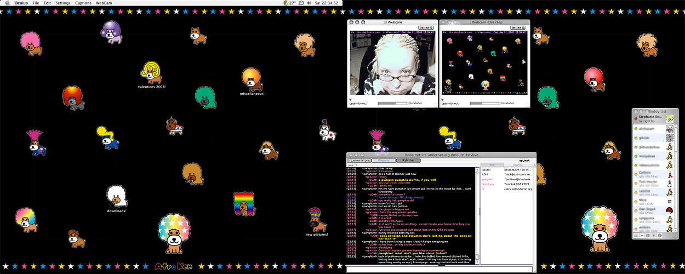Click Dan Segall's red buddy icon
Image resolution: width=685 pixels, height=274 pixels.
[x=669, y=210]
